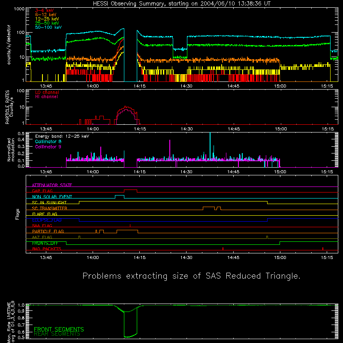Click the 14:00 tick under the count-rate plot

(x=93, y=86)
